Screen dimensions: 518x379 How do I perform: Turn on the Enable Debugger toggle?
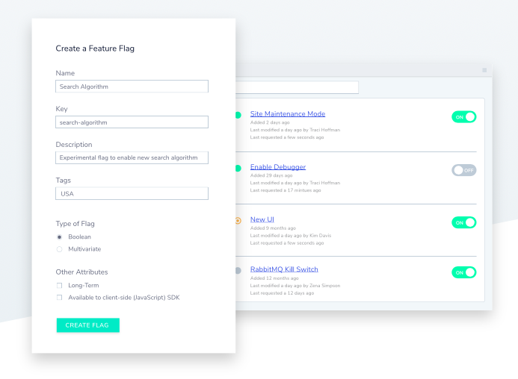pyautogui.click(x=463, y=170)
